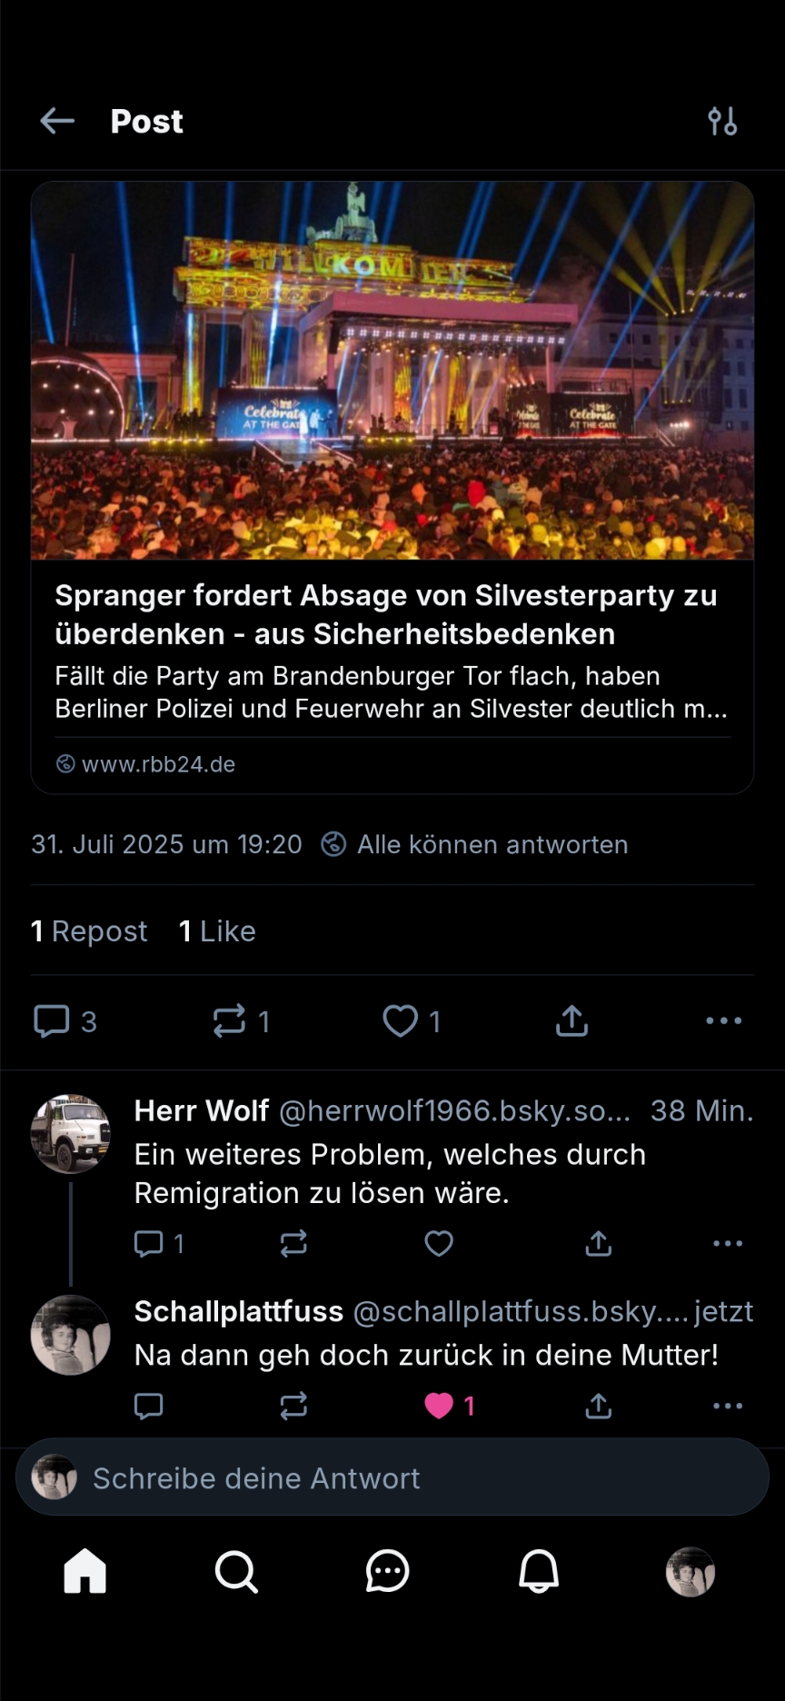Open own profile tab avatar in bottom bar
785x1701 pixels.
pyautogui.click(x=691, y=1571)
